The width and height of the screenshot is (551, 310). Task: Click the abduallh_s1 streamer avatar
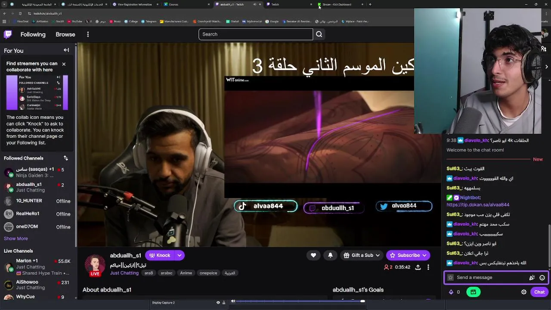coord(95,265)
